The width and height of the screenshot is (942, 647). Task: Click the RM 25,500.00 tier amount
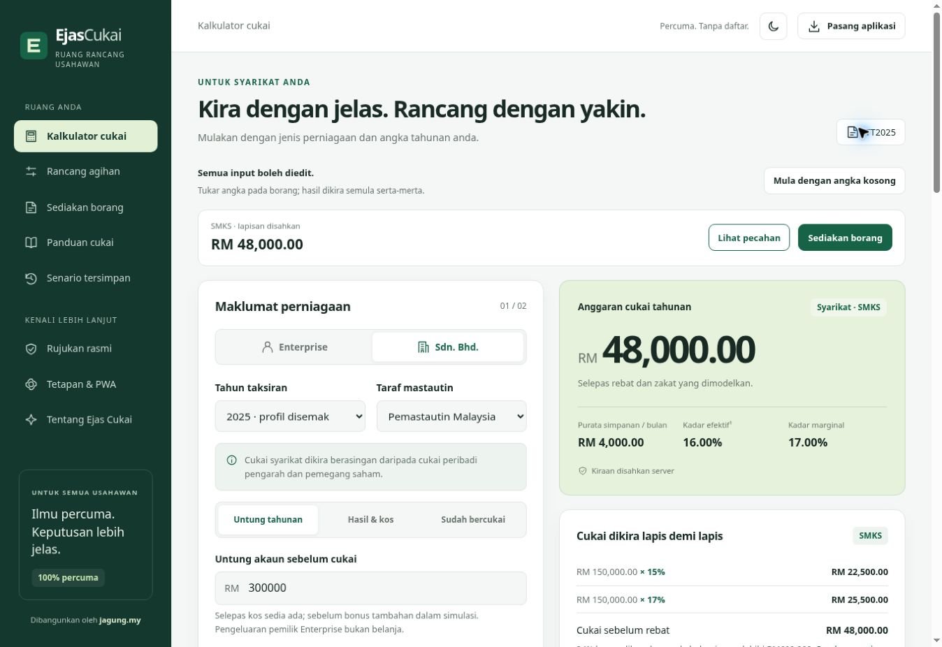[x=860, y=600]
